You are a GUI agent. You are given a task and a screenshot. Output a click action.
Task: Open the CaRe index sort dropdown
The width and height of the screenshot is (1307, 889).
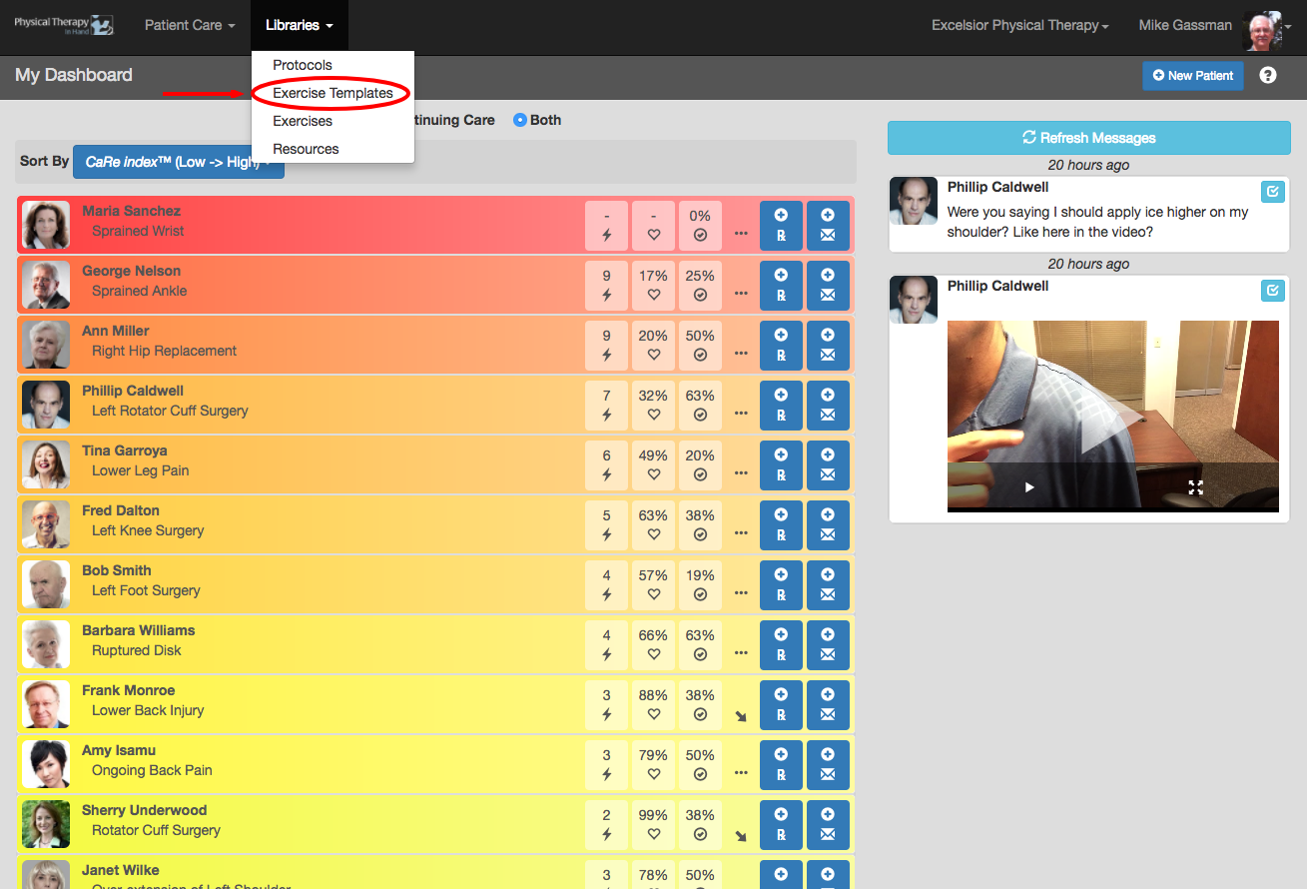(179, 161)
